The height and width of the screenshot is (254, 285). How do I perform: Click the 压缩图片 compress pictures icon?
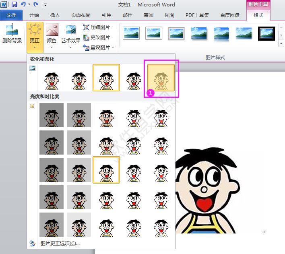point(86,27)
